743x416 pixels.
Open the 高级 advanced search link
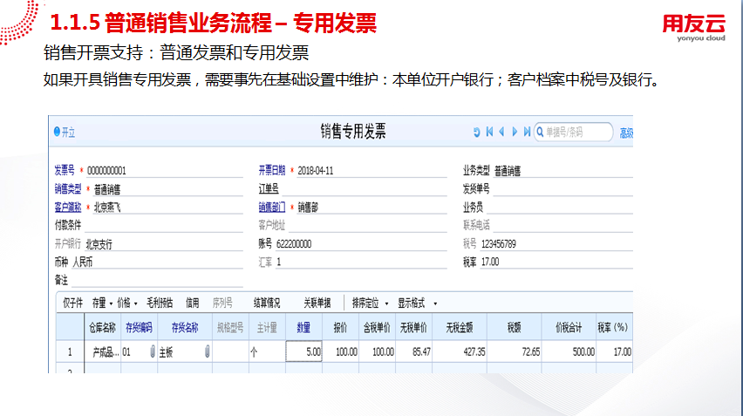pyautogui.click(x=625, y=133)
